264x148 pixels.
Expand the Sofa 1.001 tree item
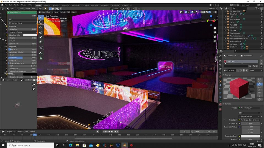[x=225, y=47]
